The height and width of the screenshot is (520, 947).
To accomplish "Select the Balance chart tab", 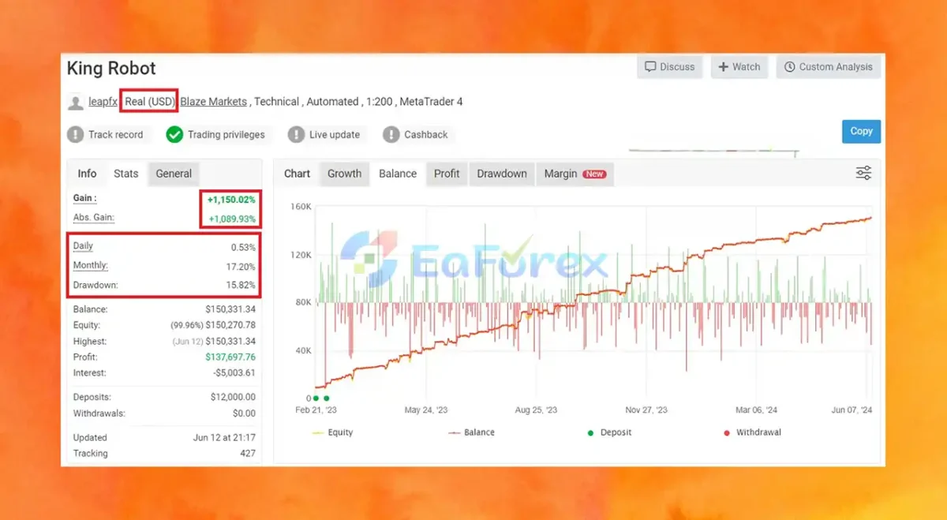I will (x=398, y=174).
